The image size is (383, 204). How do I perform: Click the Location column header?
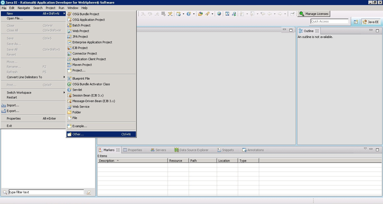click(x=227, y=161)
